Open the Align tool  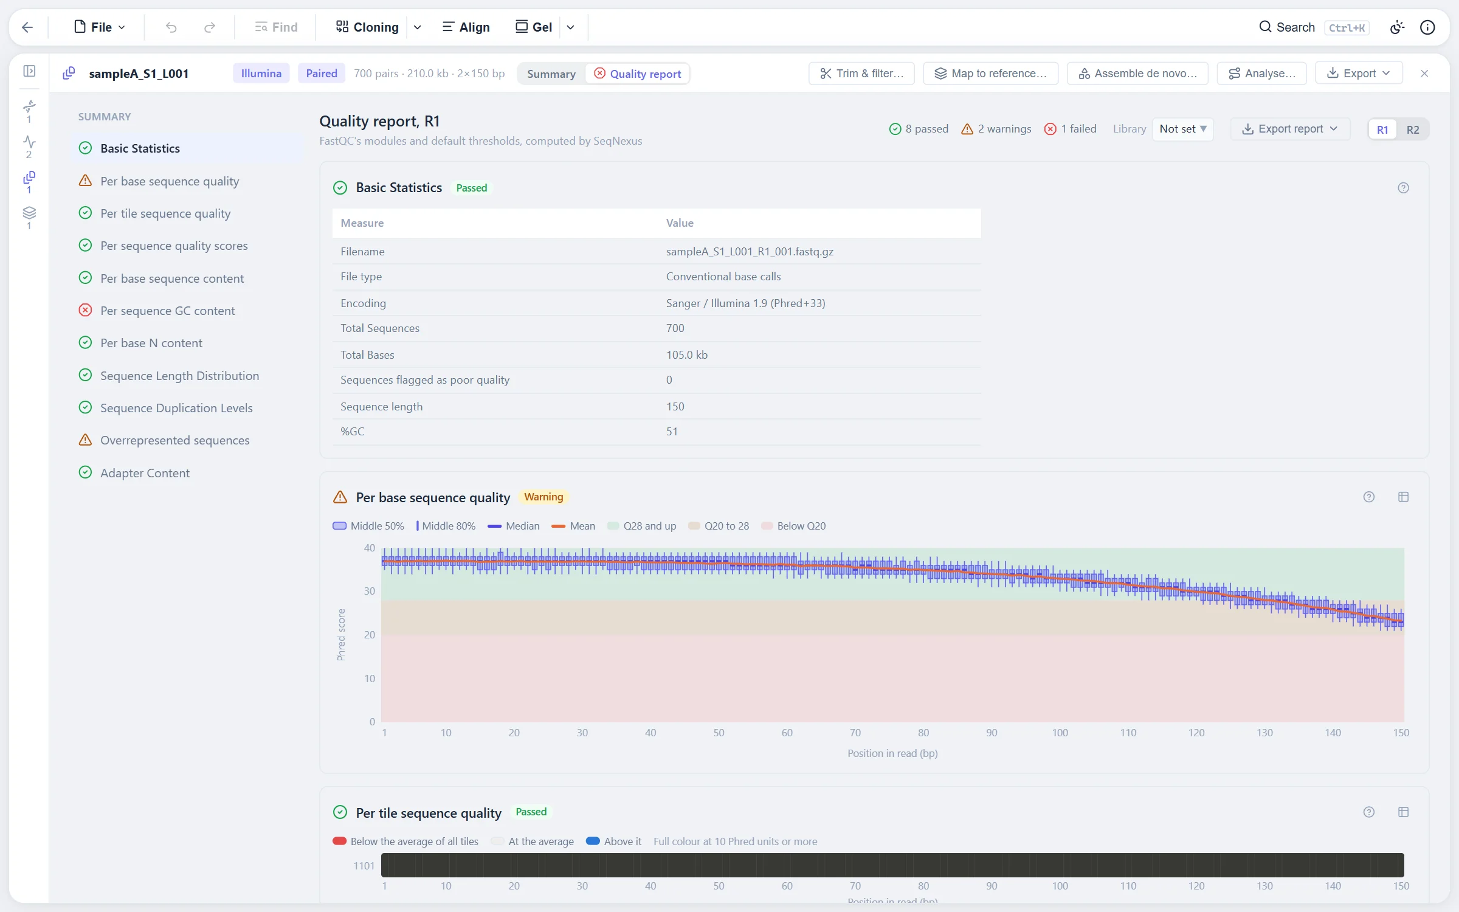click(x=466, y=27)
